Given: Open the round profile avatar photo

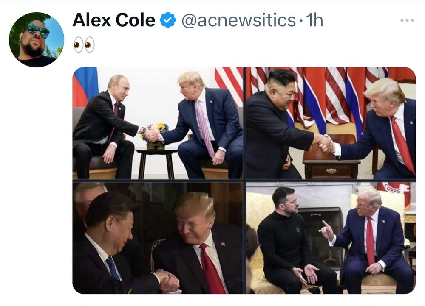Looking at the screenshot, I should 37,39.
